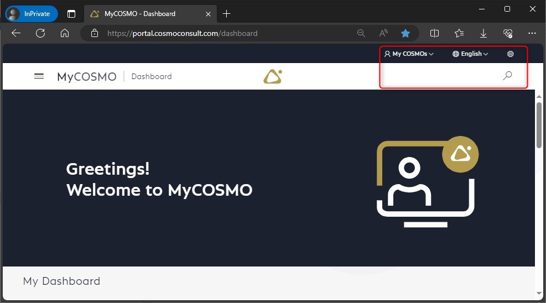Viewport: 546px width, 303px height.
Task: Click the user monitor illustration
Action: click(428, 181)
